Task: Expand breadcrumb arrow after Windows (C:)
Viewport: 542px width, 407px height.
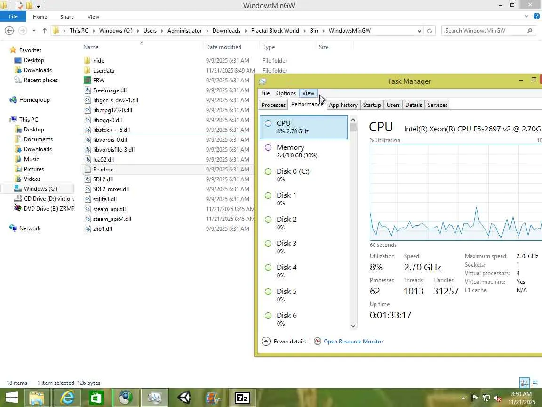Action: click(x=138, y=31)
